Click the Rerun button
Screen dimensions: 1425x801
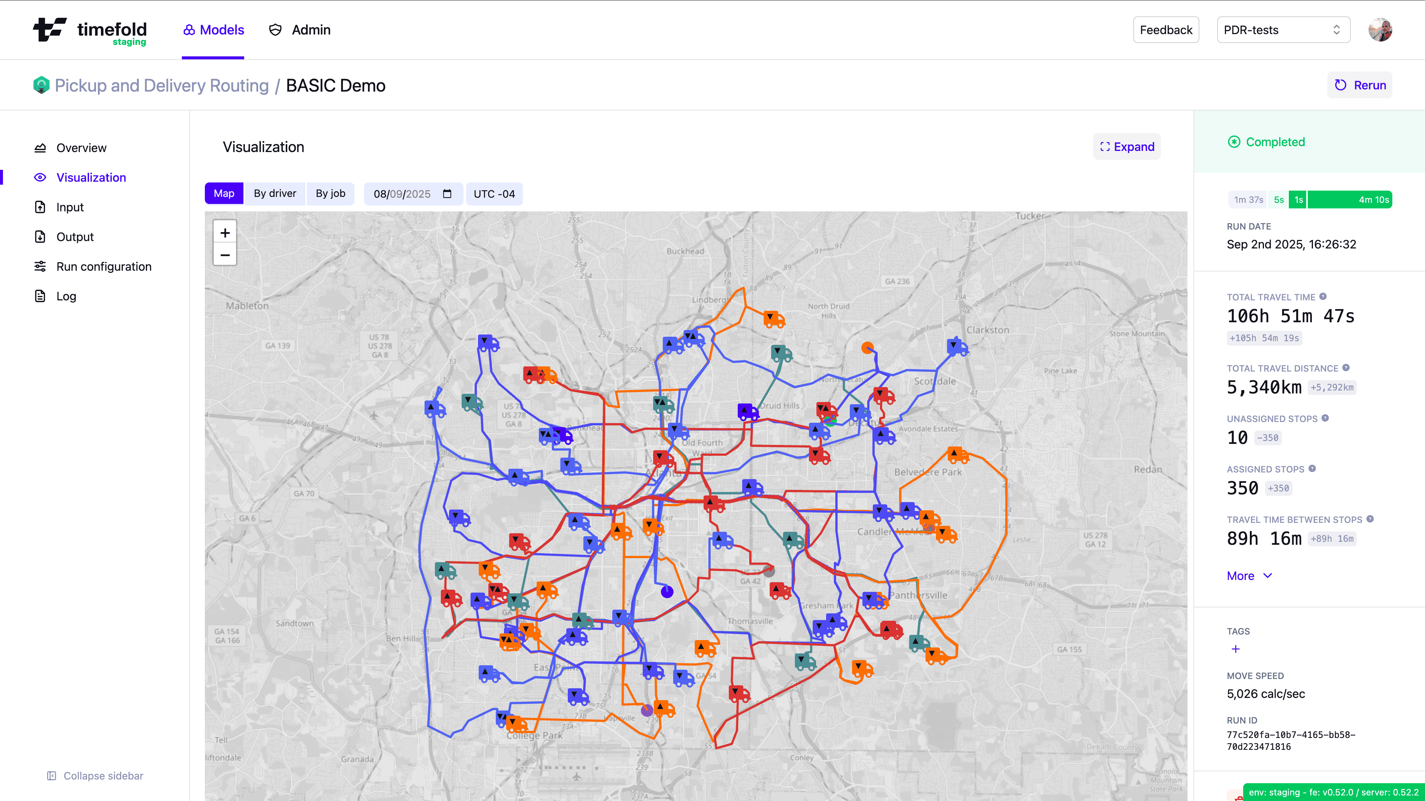[x=1360, y=85]
